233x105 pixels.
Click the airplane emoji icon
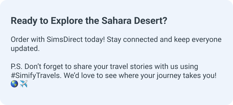24,84
